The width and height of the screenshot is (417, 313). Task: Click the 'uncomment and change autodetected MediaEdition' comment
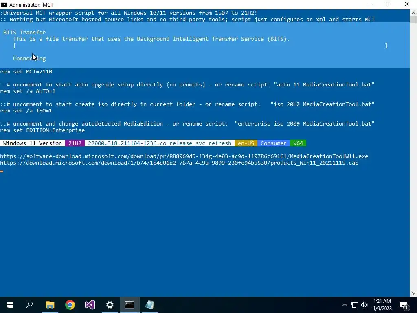pyautogui.click(x=187, y=124)
